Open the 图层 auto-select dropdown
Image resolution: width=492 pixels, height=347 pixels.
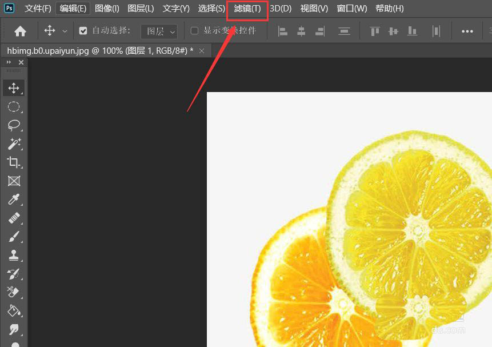tap(159, 31)
